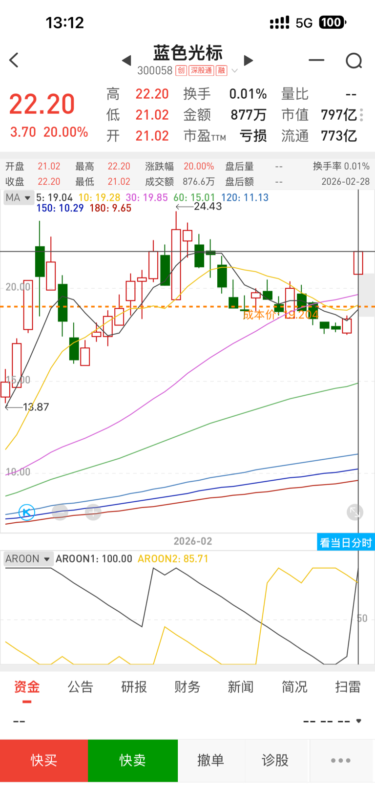Tap the 2026-02 date axis label

click(193, 541)
